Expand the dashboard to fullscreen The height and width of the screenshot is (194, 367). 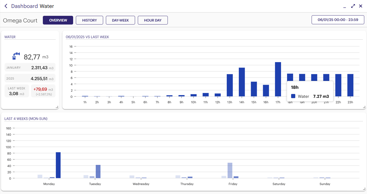(x=353, y=6)
